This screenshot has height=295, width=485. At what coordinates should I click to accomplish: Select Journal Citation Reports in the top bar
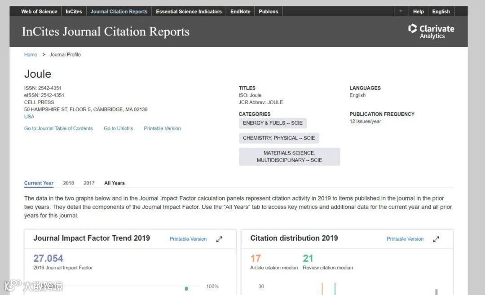(x=119, y=11)
